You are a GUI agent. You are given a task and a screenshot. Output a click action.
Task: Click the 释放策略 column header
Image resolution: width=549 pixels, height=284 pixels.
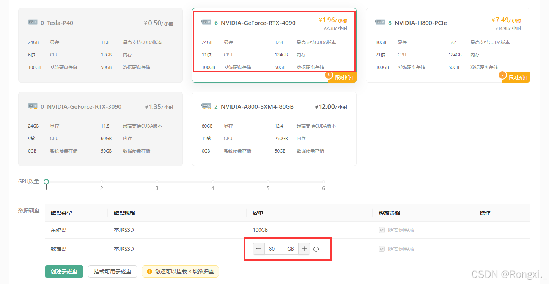[x=389, y=213]
